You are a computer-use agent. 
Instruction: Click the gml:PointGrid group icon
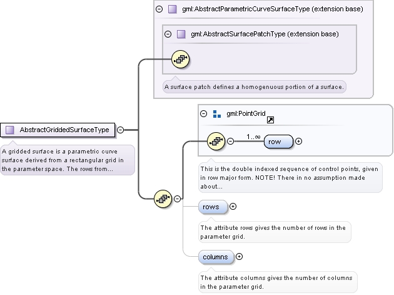click(x=217, y=114)
